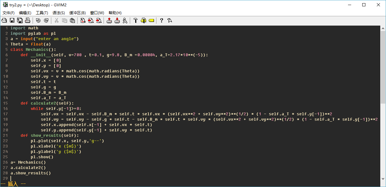Click the Make hammer icon

coord(136,21)
